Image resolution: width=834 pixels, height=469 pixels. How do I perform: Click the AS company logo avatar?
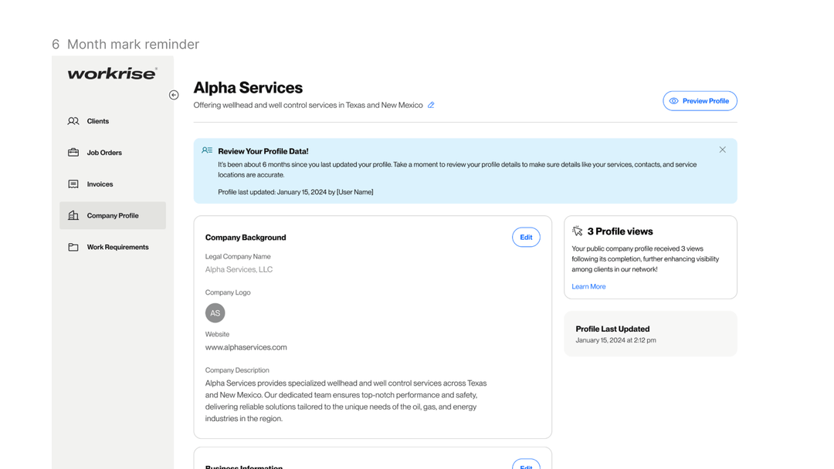[x=215, y=313]
